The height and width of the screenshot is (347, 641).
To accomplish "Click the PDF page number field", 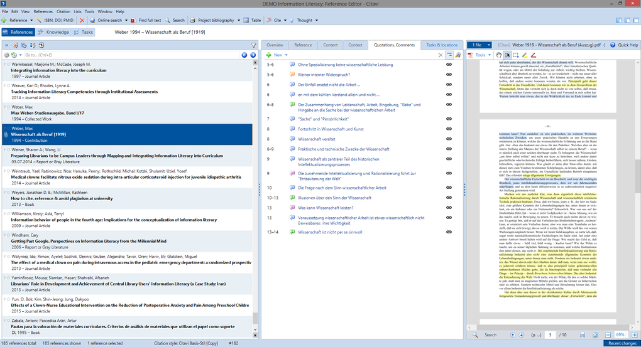I will 550,334.
